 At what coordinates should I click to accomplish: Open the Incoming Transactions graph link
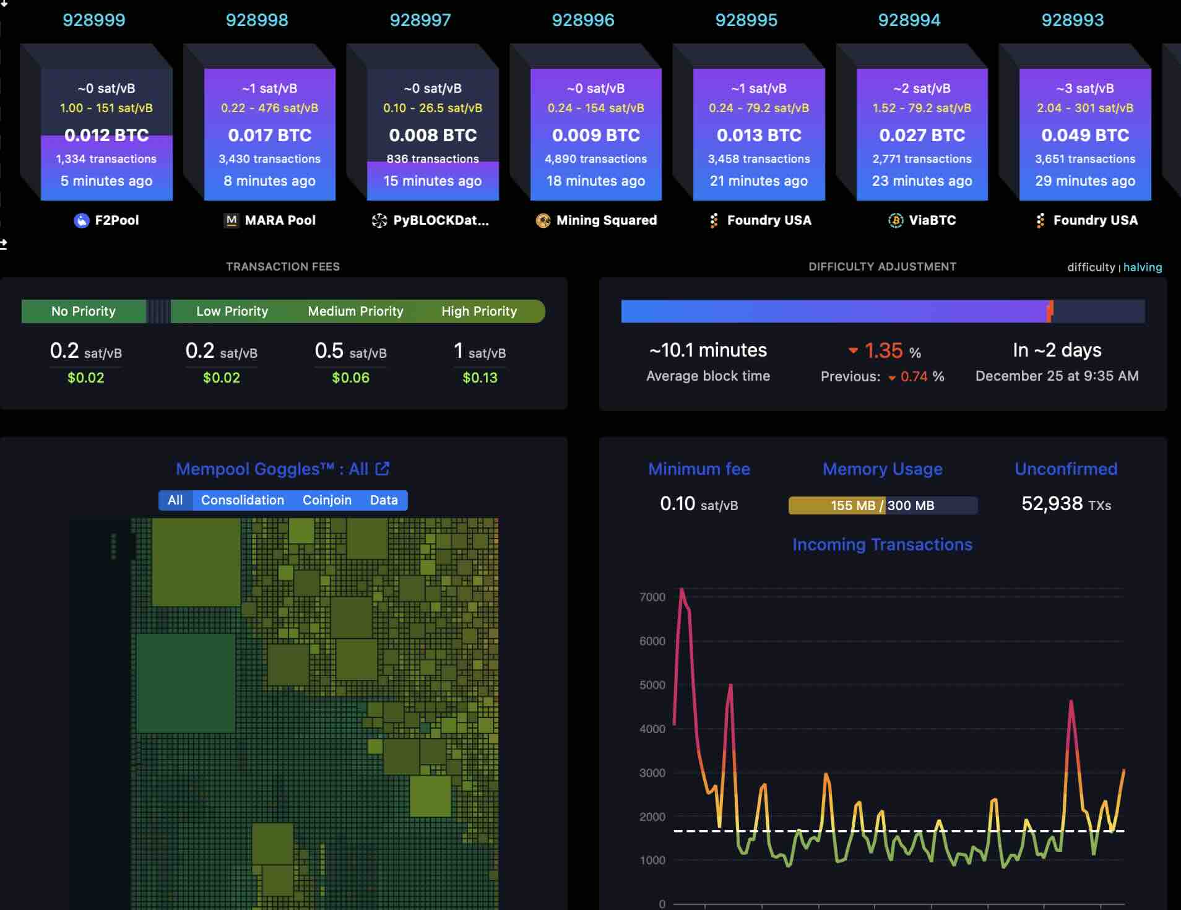pos(882,545)
